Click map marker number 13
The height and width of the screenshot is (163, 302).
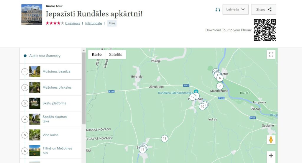165,139
